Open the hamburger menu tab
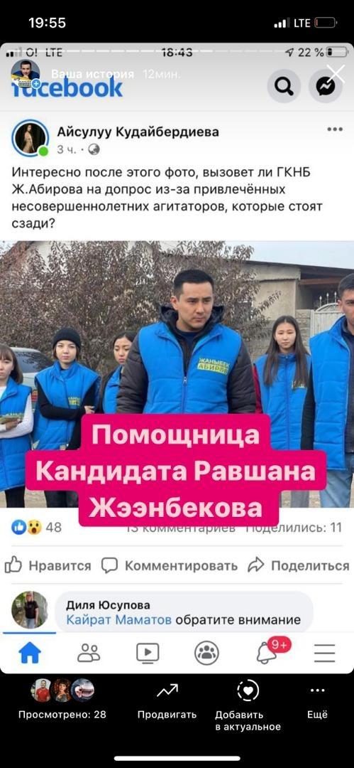This screenshot has height=768, width=354. click(324, 653)
